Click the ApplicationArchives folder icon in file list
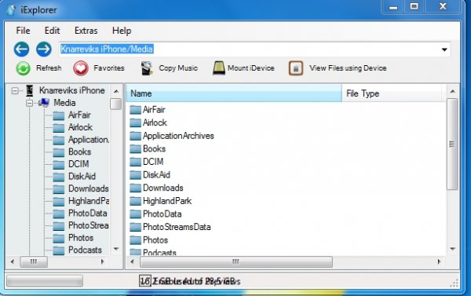 tap(135, 136)
